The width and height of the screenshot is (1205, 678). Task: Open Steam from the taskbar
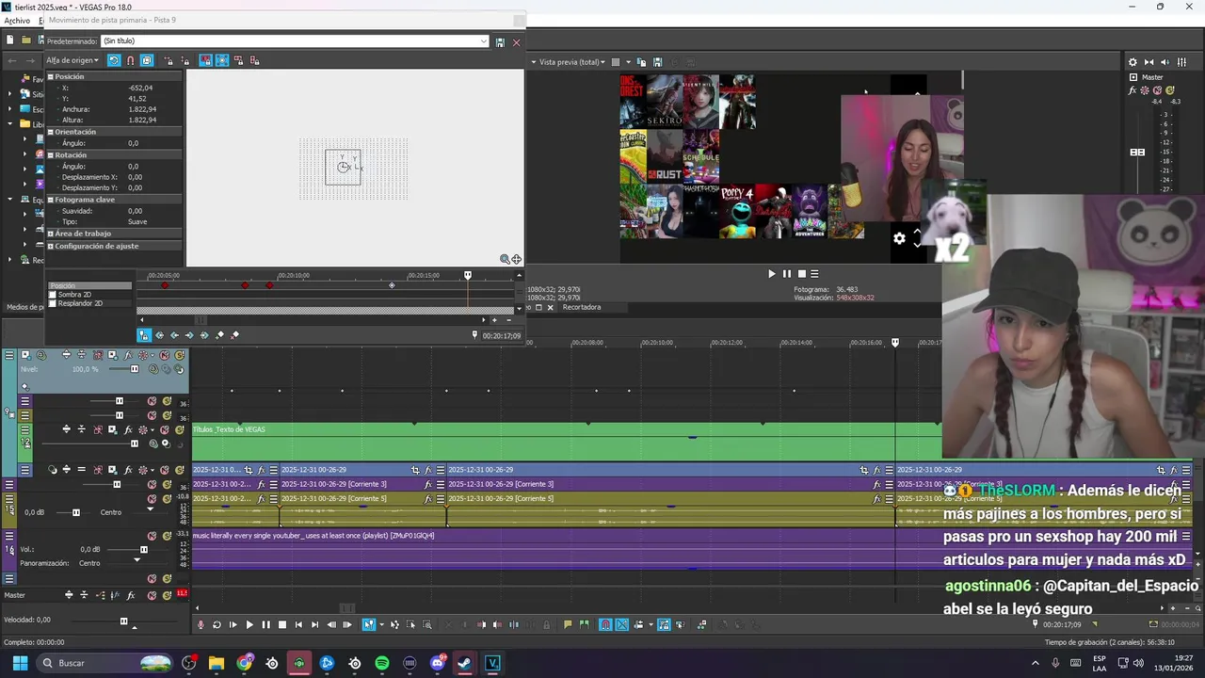[x=465, y=663]
